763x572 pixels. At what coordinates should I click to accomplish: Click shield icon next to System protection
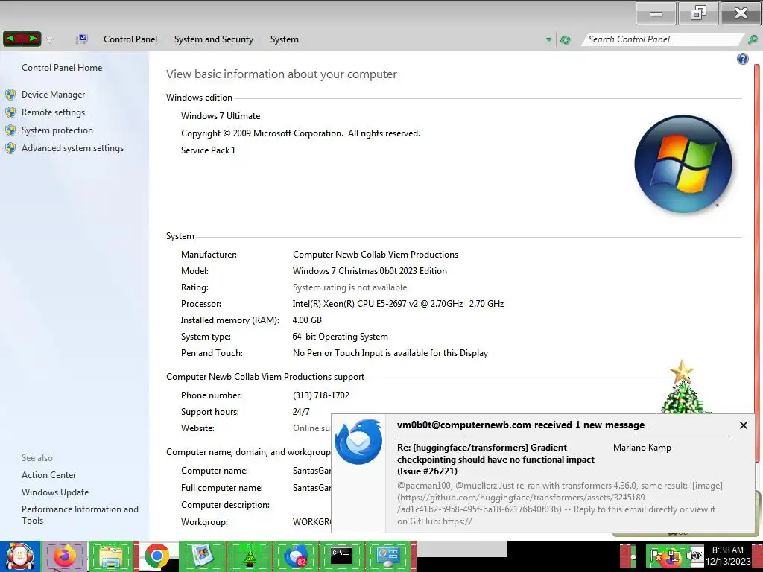coord(10,130)
